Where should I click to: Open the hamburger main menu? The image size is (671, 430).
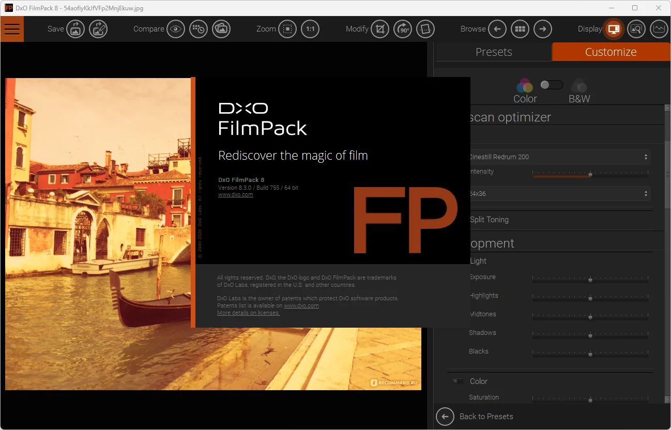coord(11,29)
